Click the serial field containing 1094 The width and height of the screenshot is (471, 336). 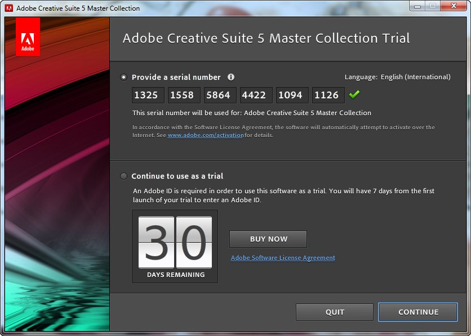[292, 95]
